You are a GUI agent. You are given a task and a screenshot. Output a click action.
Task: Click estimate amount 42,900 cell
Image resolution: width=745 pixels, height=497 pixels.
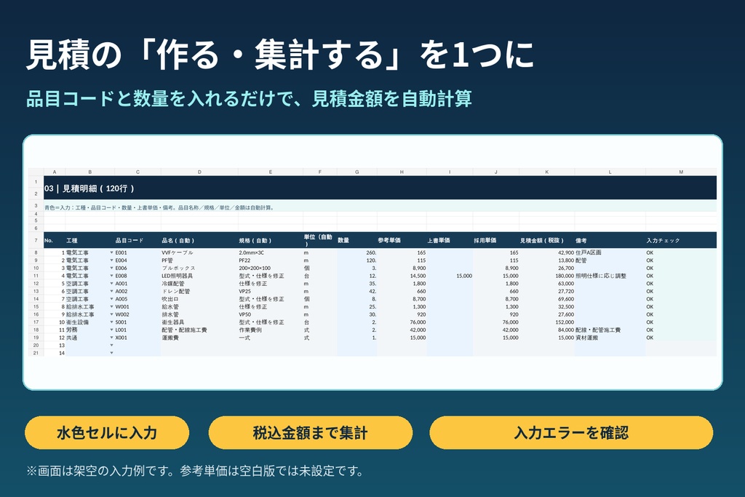point(547,253)
